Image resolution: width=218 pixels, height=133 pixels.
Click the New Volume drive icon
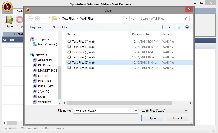(35, 44)
